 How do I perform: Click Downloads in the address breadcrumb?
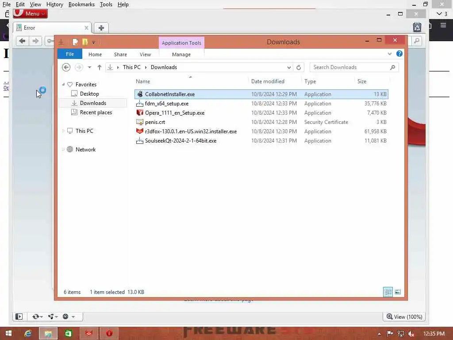[164, 67]
